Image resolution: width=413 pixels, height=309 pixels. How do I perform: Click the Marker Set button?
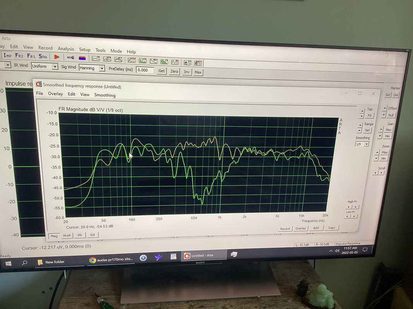pos(388,95)
